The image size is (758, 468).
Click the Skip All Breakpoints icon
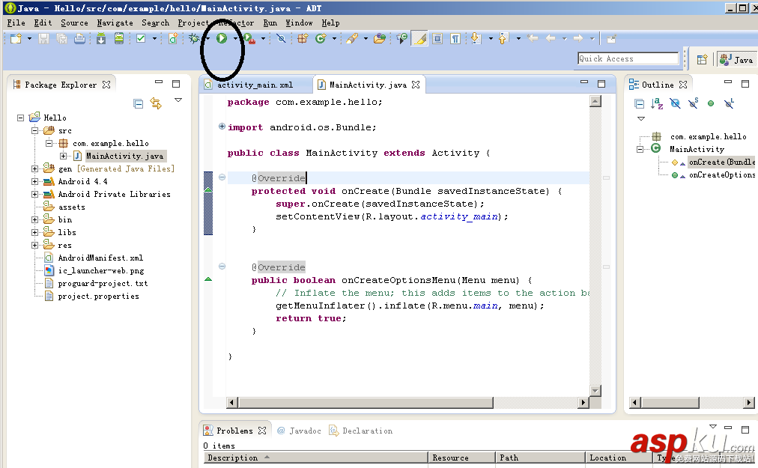tap(281, 39)
